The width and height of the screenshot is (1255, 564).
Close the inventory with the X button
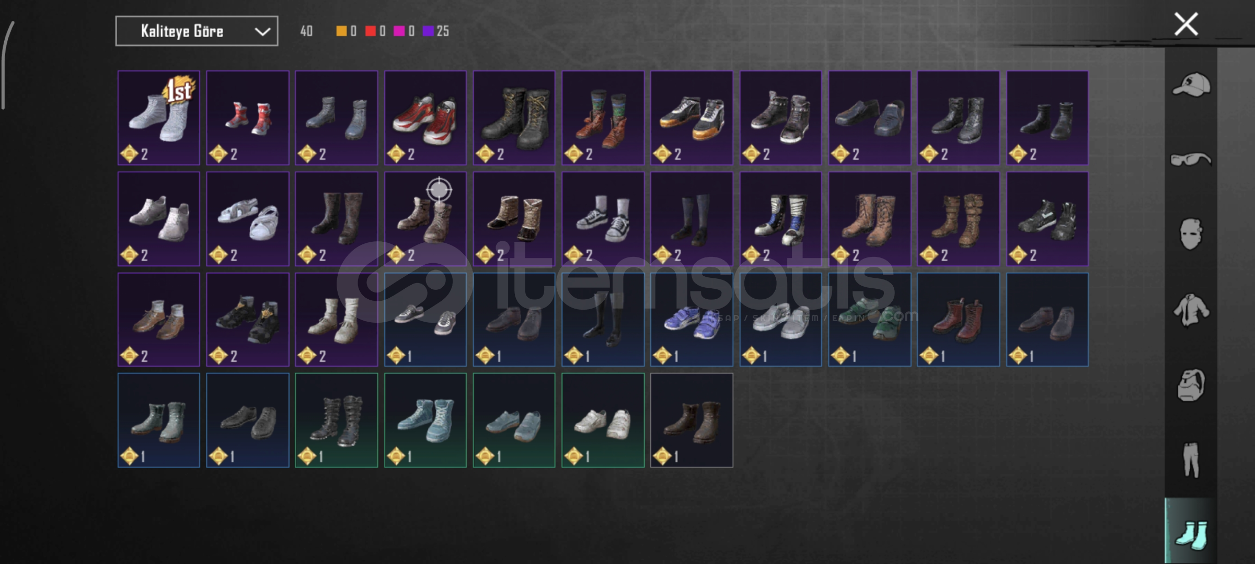1186,25
